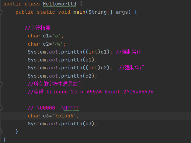Click the println(c2) statement

click(x=62, y=76)
